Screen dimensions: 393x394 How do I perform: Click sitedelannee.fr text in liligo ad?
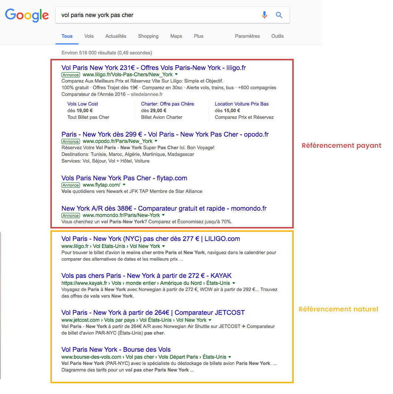[147, 94]
